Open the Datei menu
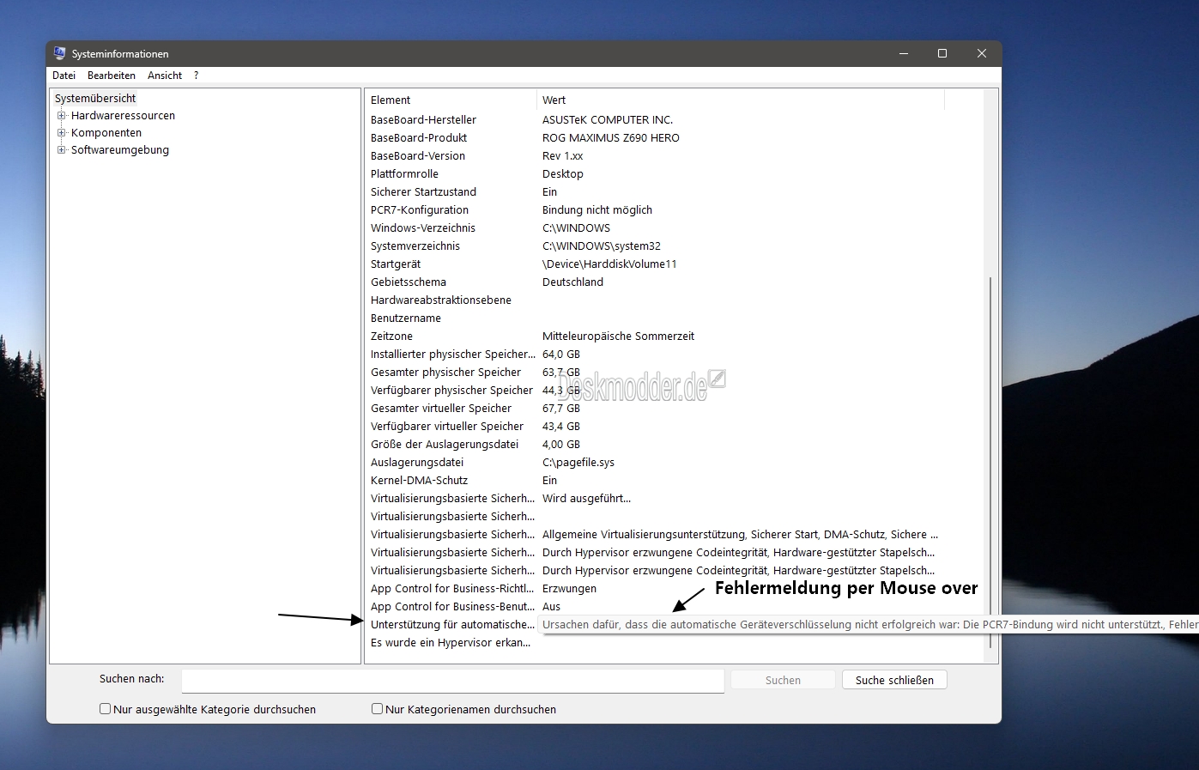1199x770 pixels. click(64, 76)
